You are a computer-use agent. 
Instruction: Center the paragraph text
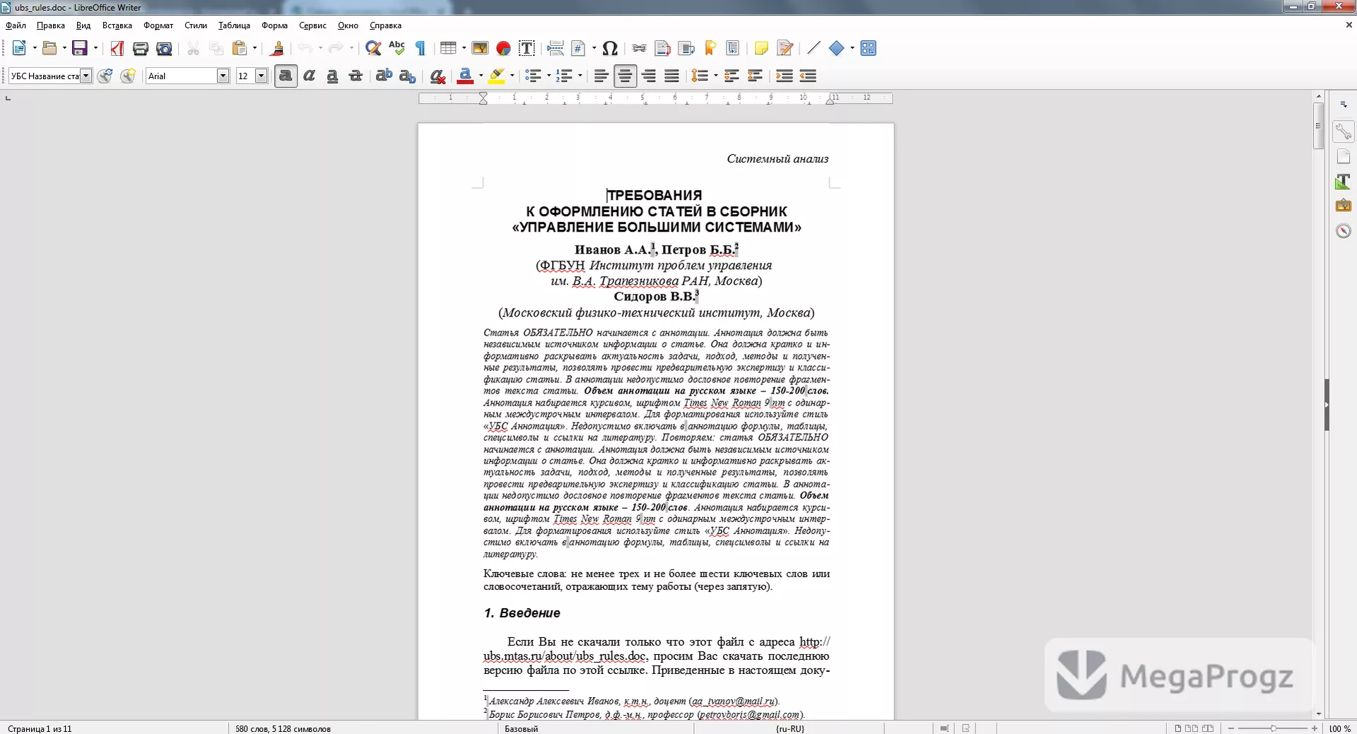point(625,76)
